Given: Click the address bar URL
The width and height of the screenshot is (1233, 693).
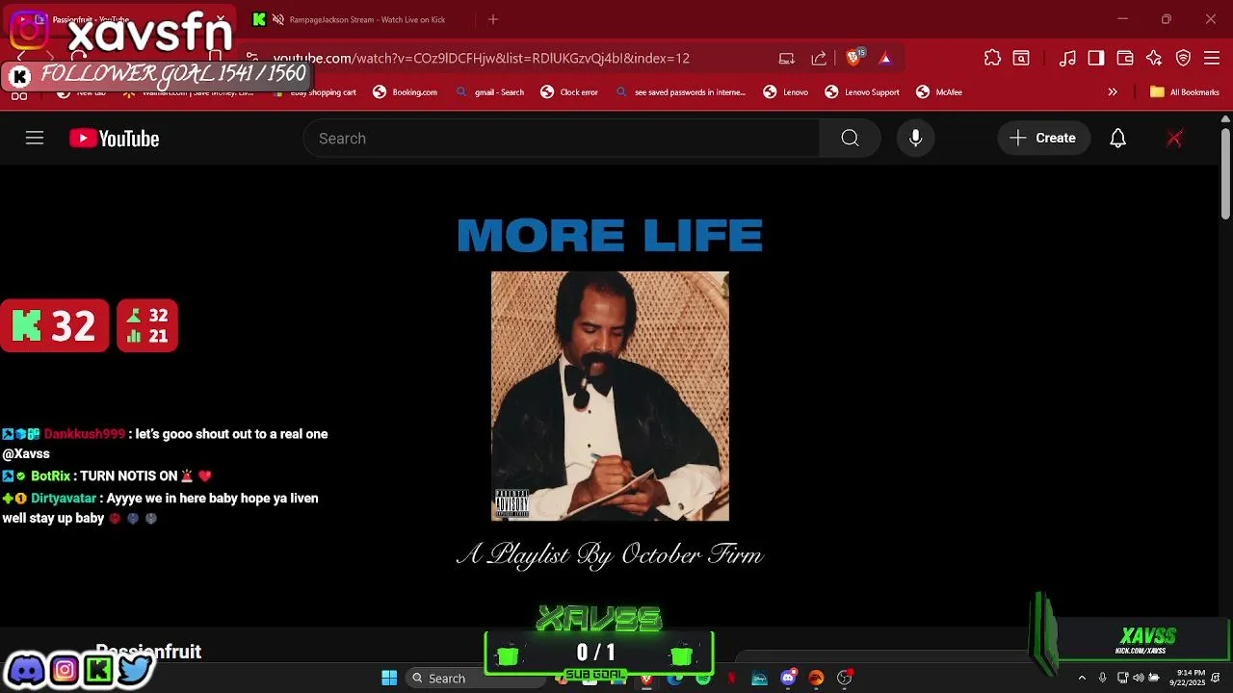Looking at the screenshot, I should pyautogui.click(x=482, y=59).
